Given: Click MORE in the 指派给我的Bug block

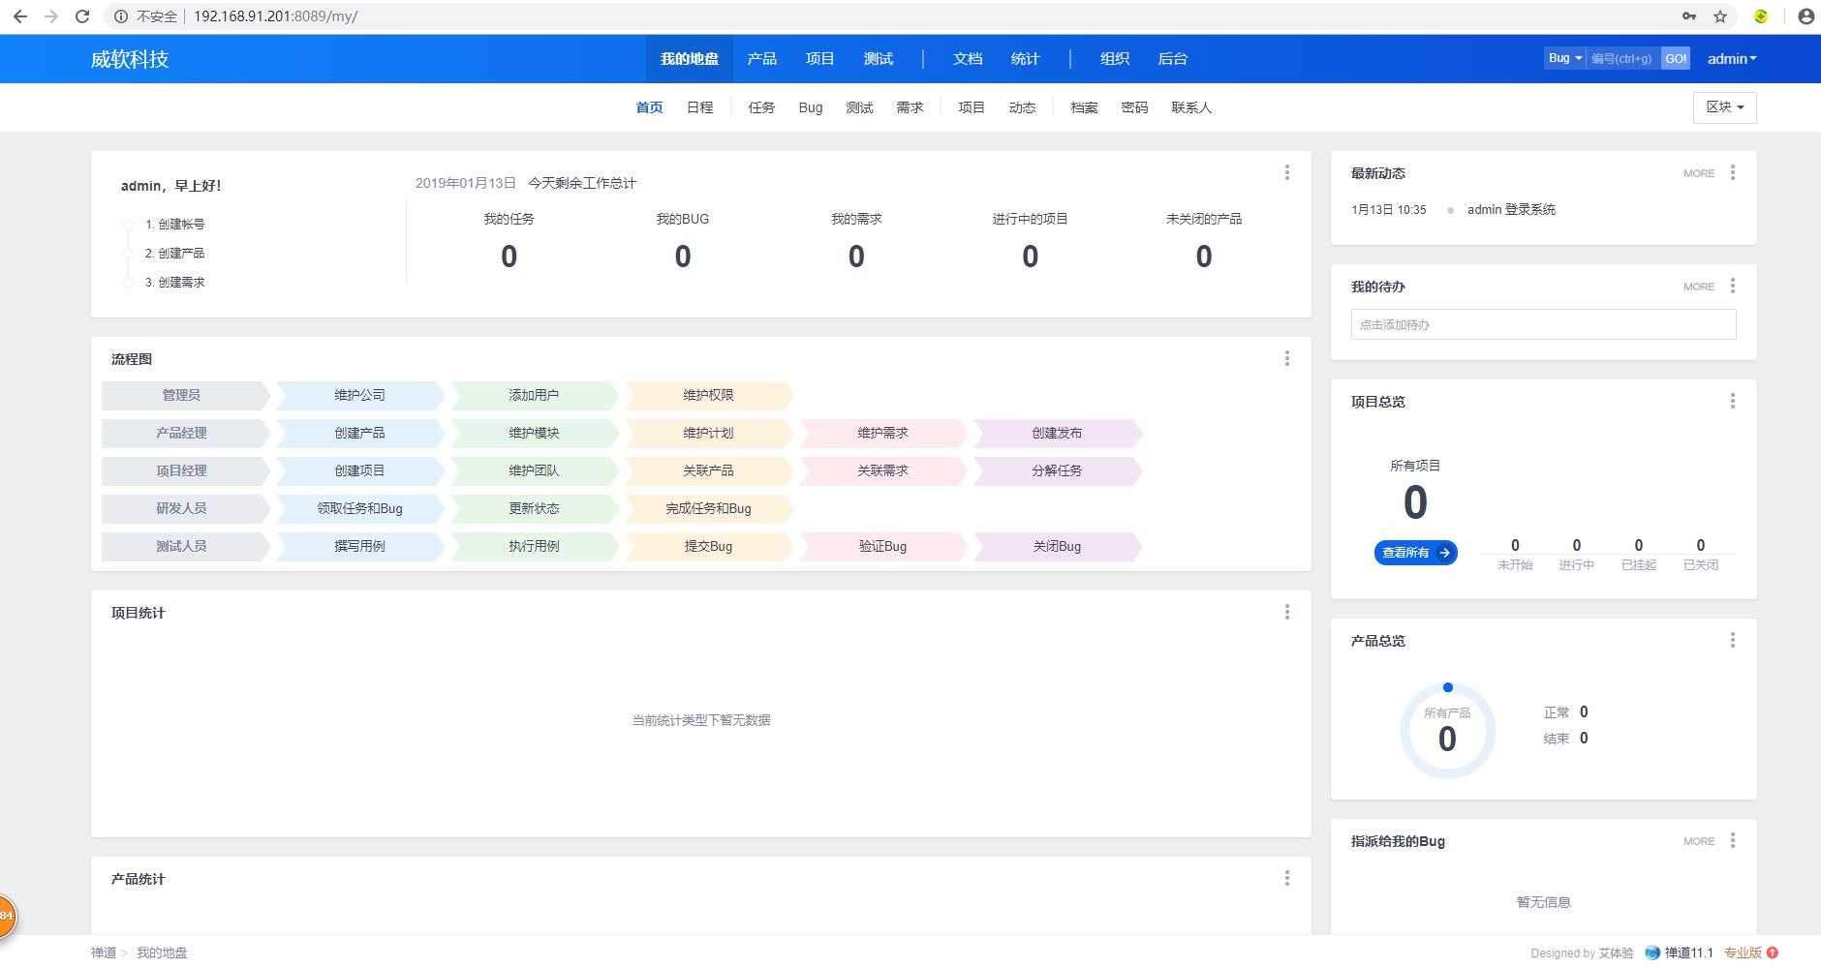Looking at the screenshot, I should tap(1698, 841).
